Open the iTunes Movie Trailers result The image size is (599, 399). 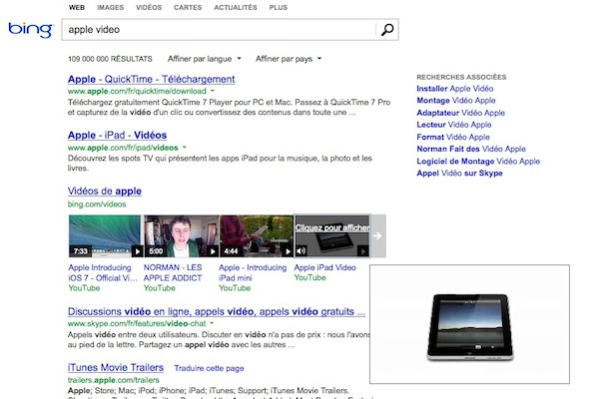click(116, 367)
